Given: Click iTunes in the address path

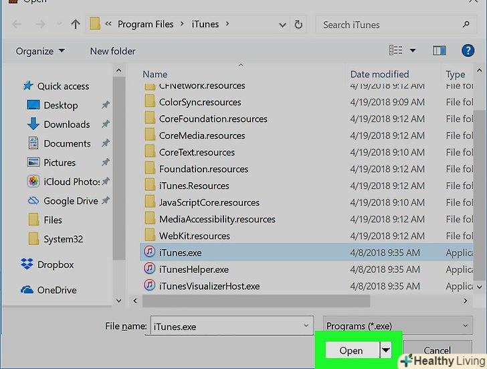Looking at the screenshot, I should (205, 24).
